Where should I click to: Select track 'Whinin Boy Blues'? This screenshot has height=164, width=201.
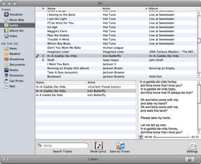coord(116,43)
